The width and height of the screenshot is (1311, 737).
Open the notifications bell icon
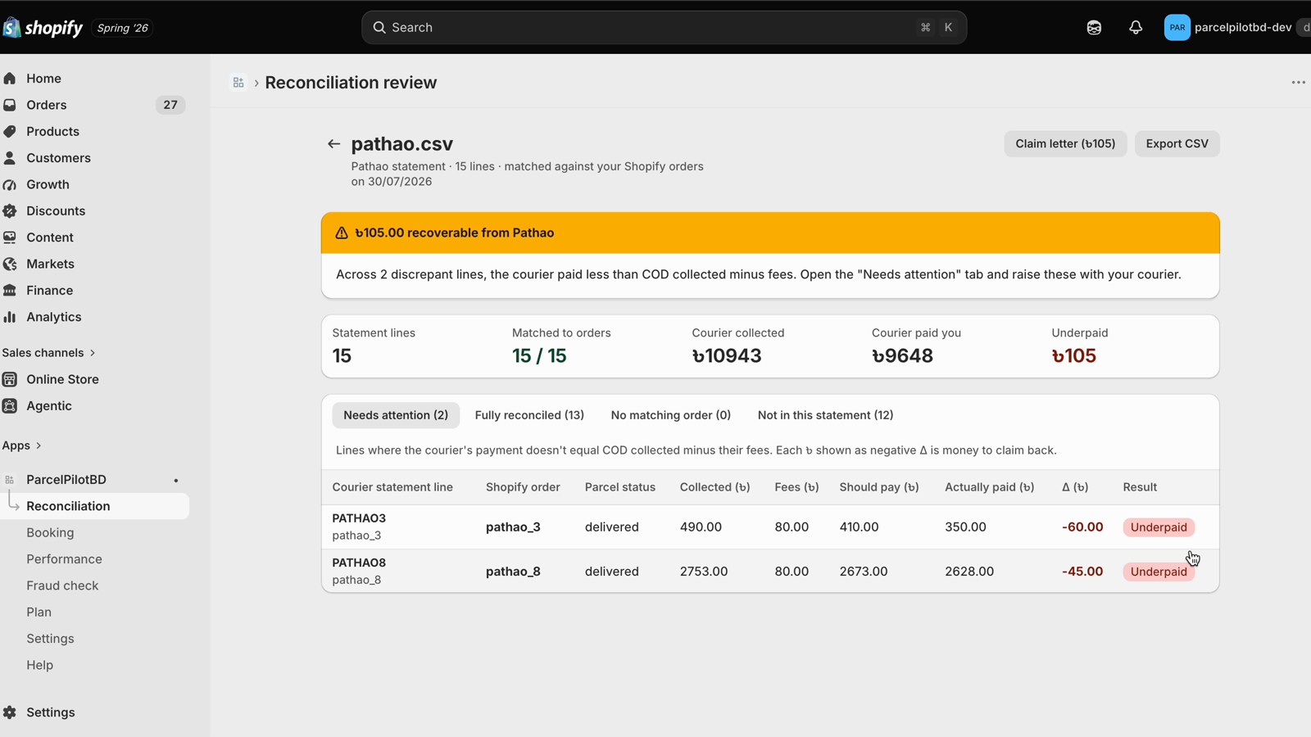click(x=1136, y=27)
